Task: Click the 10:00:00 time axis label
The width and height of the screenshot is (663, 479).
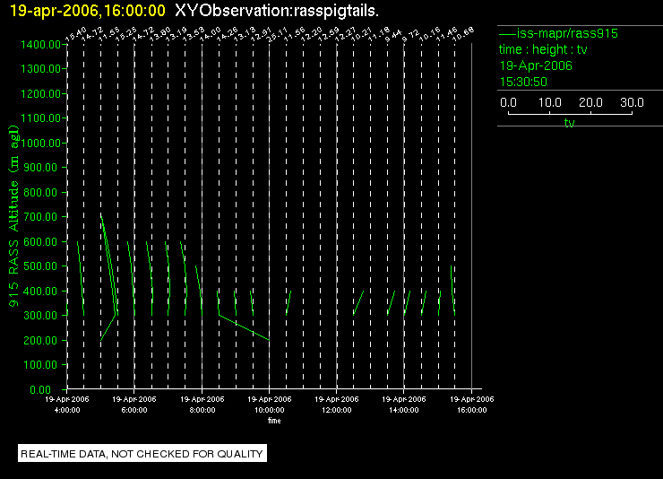Action: click(x=270, y=410)
